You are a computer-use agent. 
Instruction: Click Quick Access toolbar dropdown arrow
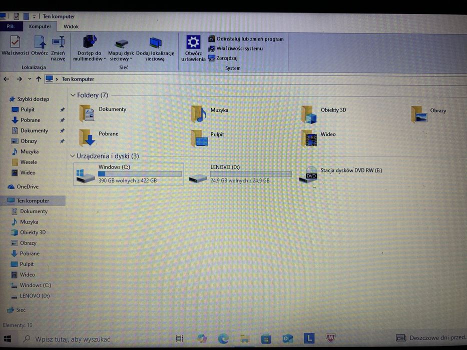[x=34, y=16]
